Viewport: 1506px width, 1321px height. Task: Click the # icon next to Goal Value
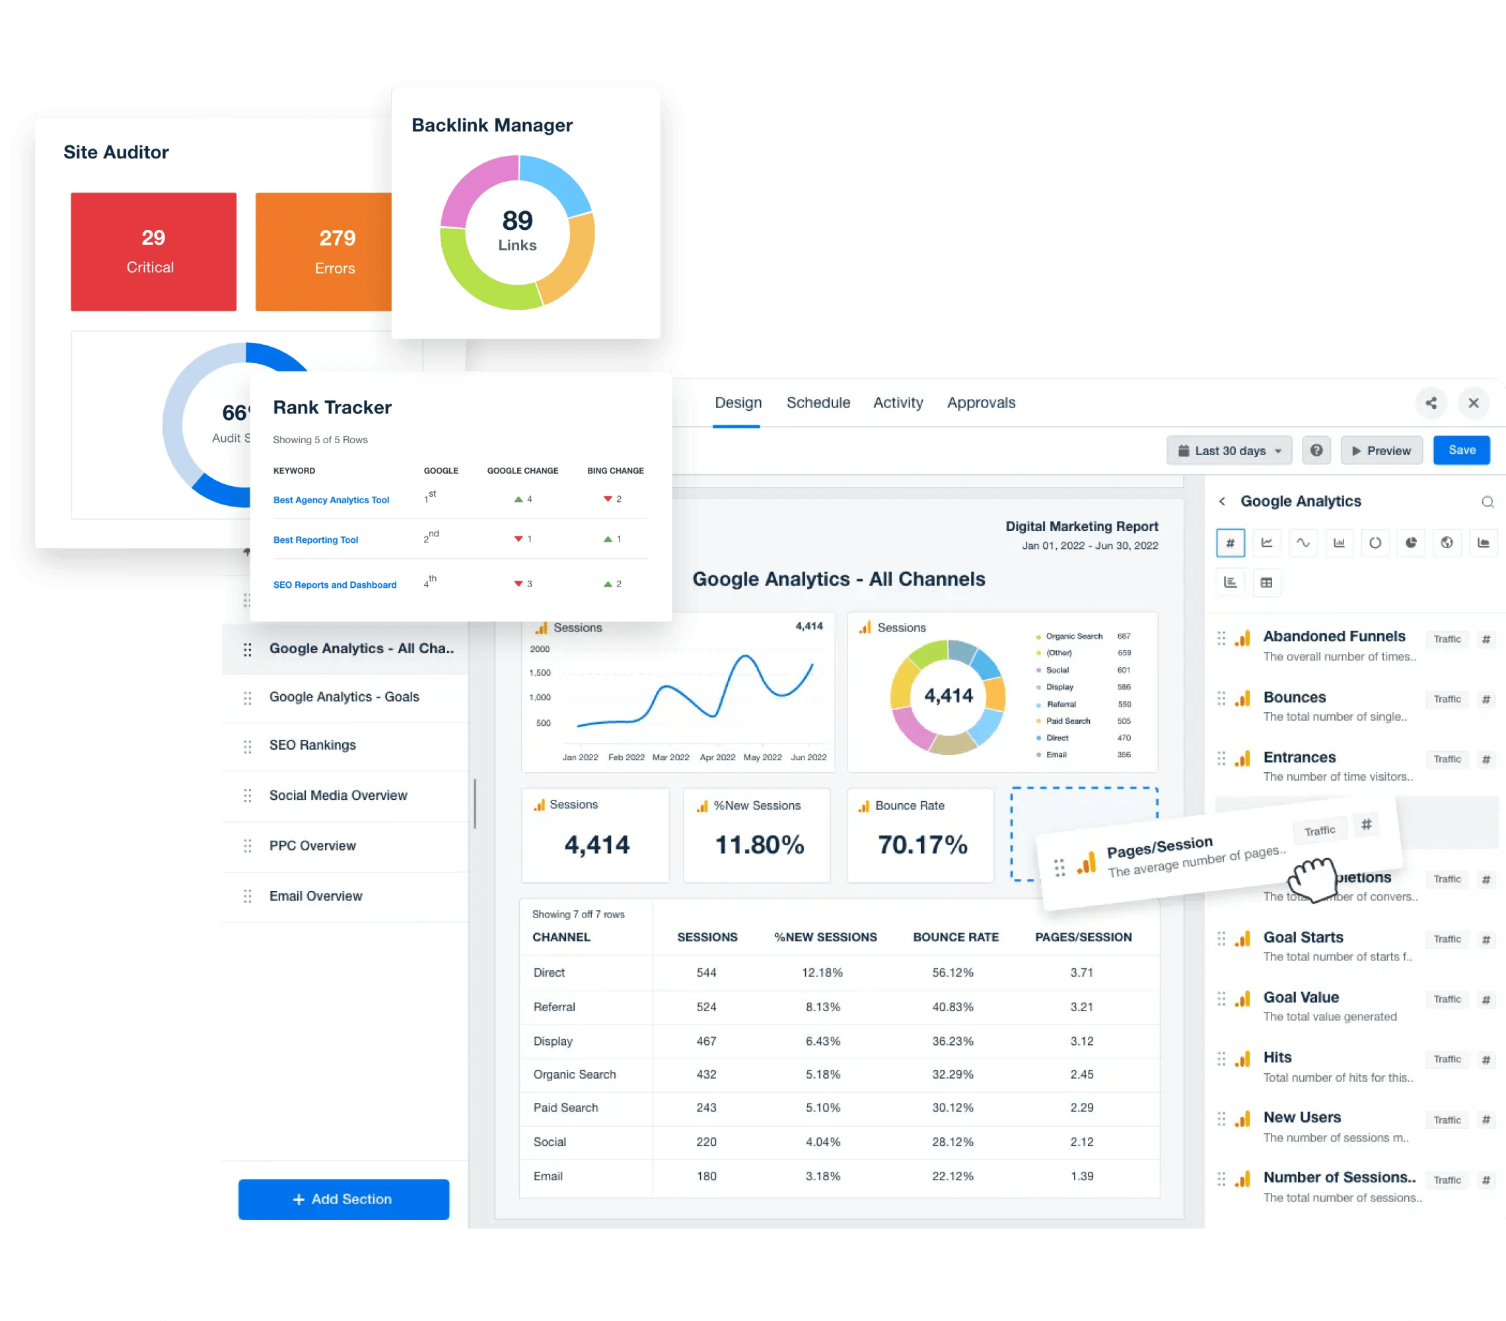click(x=1486, y=1000)
